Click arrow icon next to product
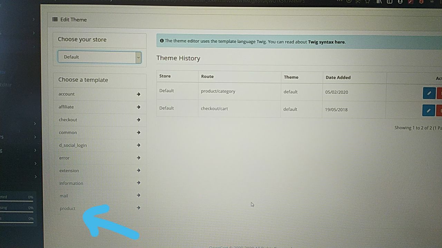 pyautogui.click(x=138, y=208)
